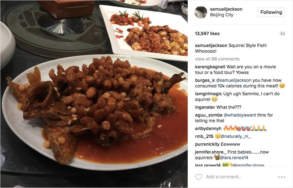This screenshot has width=293, height=188.
Task: View the 13,597 likes list
Action: tap(207, 34)
